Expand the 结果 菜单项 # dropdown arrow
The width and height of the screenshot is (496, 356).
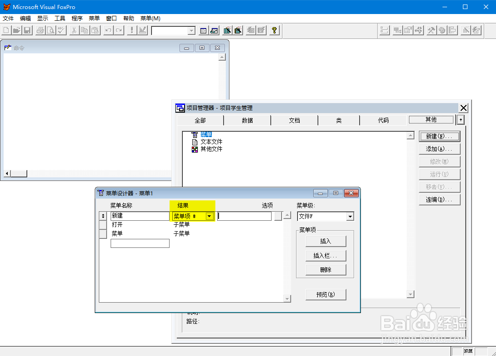[x=209, y=216]
